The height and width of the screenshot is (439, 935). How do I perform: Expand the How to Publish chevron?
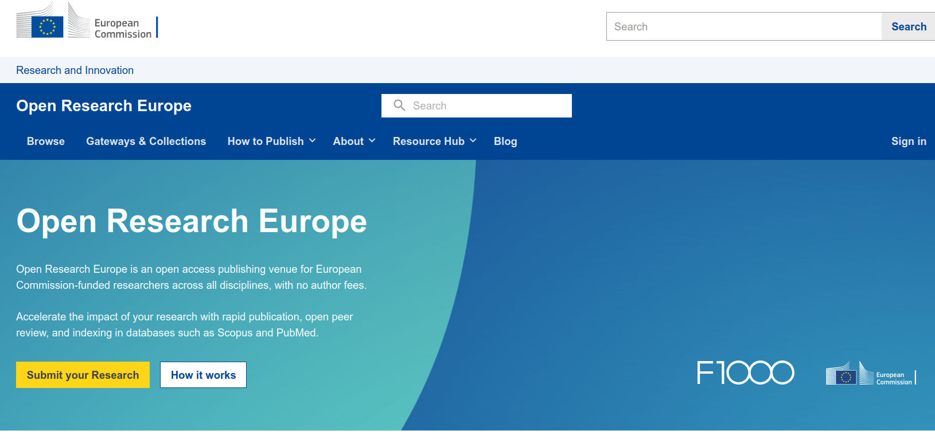[313, 141]
